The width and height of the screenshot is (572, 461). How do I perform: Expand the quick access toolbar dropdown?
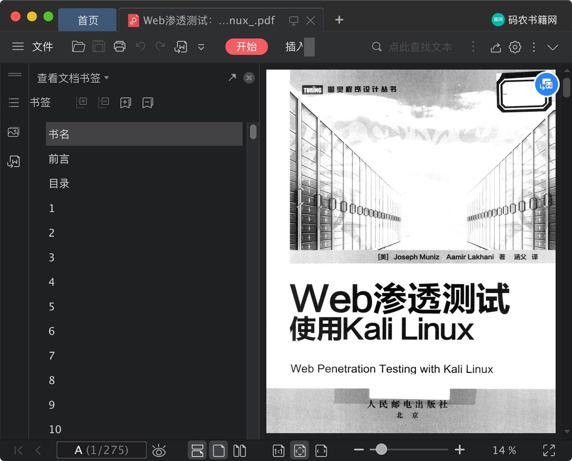[x=201, y=47]
